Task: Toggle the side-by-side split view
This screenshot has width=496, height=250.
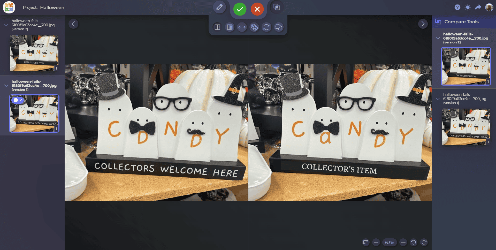Action: [x=217, y=27]
